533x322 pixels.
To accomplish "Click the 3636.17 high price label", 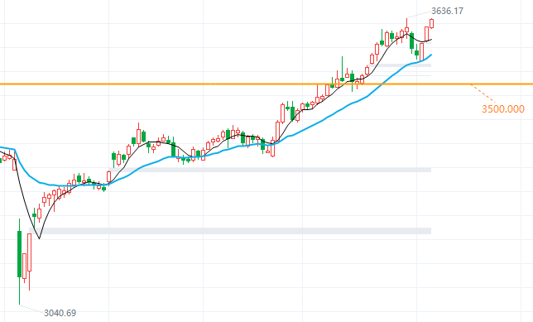I will tap(447, 11).
